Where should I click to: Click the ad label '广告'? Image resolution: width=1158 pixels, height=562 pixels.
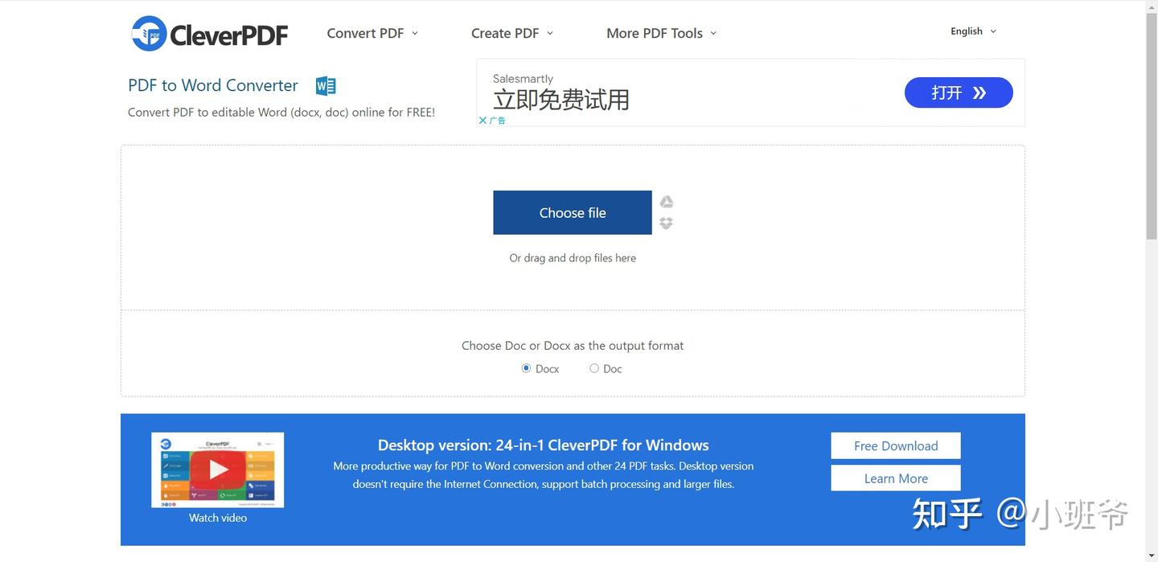pyautogui.click(x=498, y=121)
